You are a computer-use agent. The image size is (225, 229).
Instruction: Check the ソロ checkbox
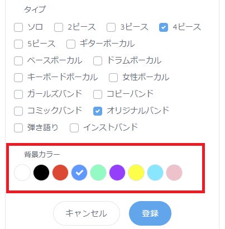click(x=18, y=27)
